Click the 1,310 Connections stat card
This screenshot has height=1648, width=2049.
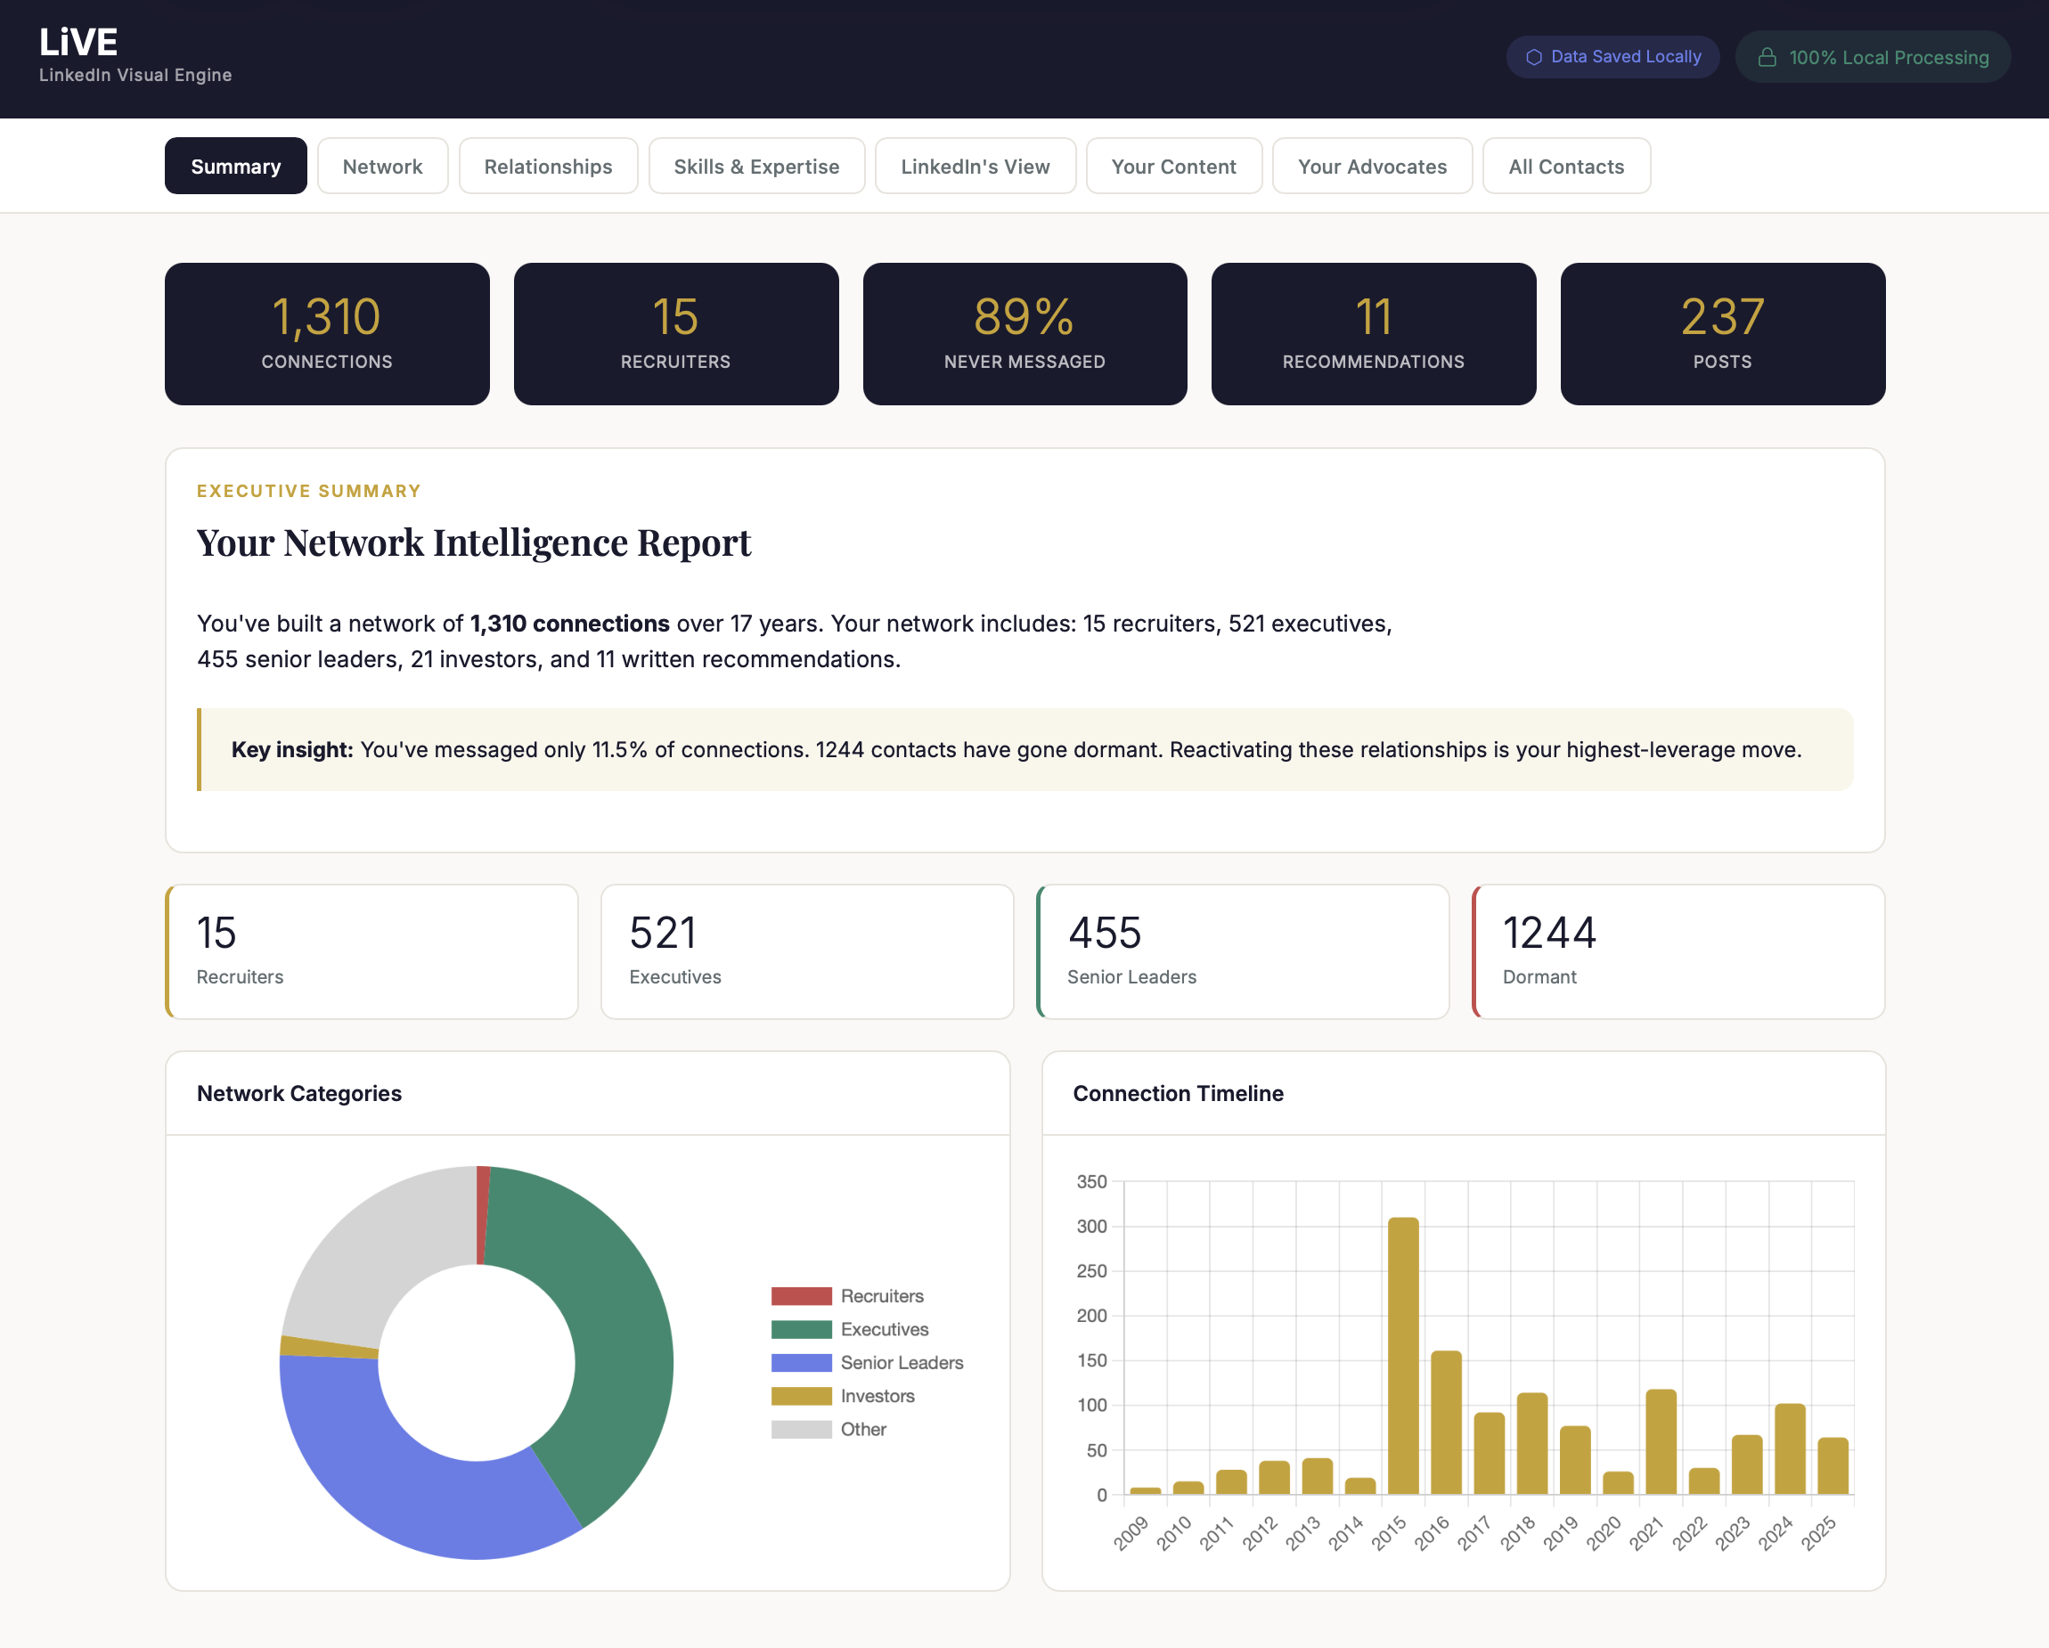coord(326,333)
